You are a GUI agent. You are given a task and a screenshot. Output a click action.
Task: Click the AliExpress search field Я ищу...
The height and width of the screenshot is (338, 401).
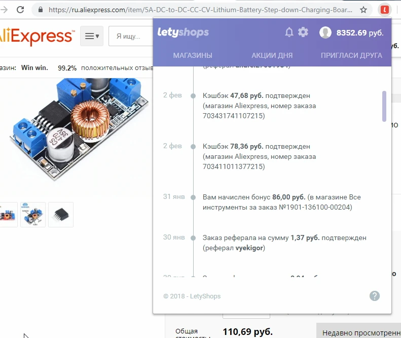131,36
